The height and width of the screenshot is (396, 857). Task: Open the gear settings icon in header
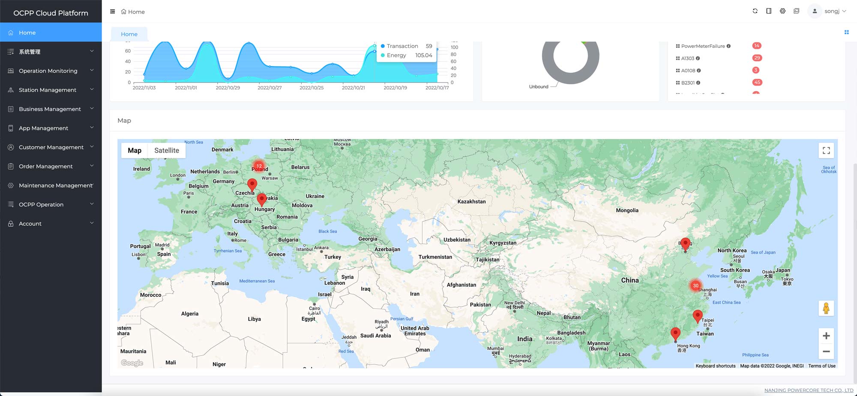click(x=782, y=11)
